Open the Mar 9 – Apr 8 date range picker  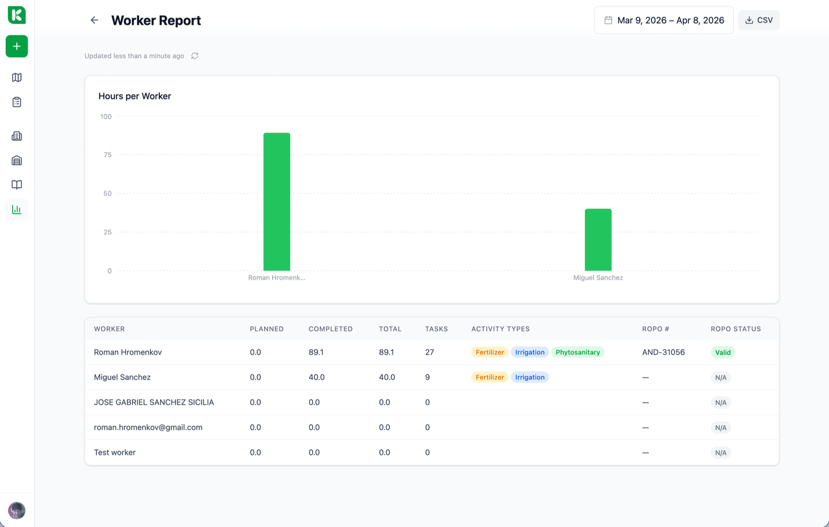point(664,20)
